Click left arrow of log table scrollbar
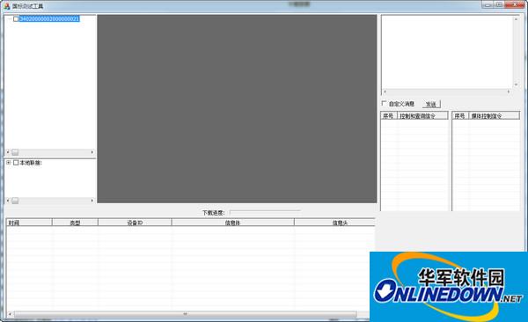 click(10, 314)
